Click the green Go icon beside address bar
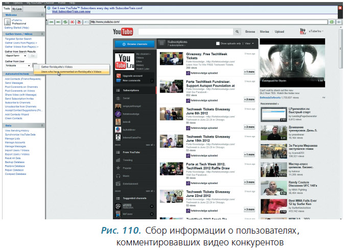The width and height of the screenshot is (346, 250). (x=332, y=22)
